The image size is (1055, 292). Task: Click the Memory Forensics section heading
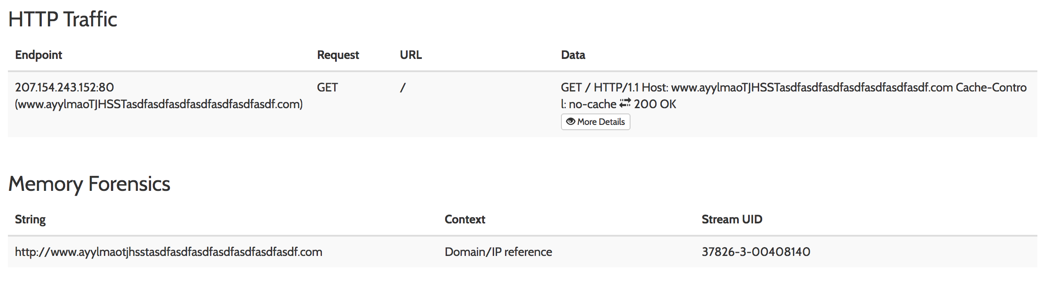(x=89, y=184)
